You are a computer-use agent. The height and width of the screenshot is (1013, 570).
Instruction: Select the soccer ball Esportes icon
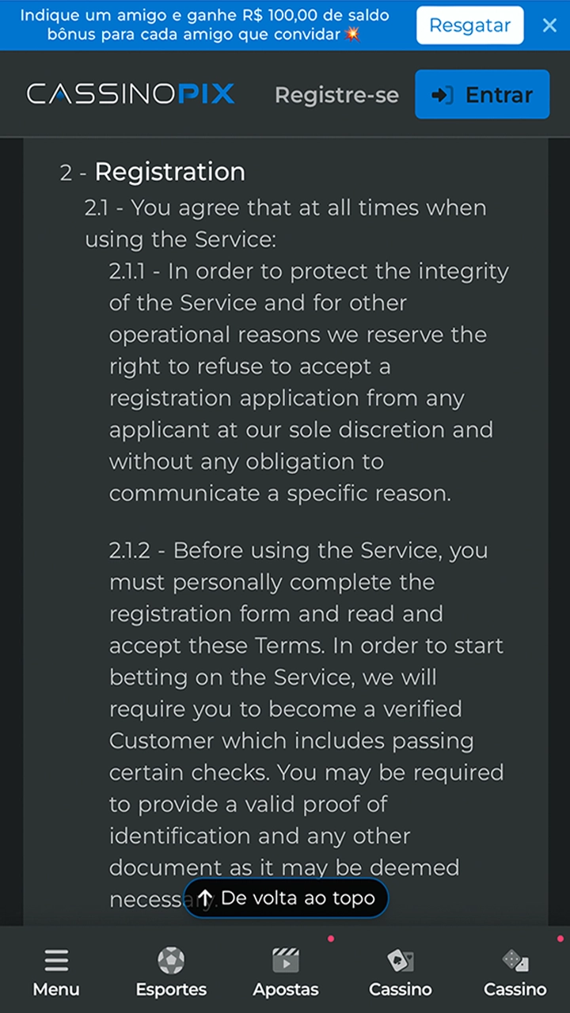point(171,961)
